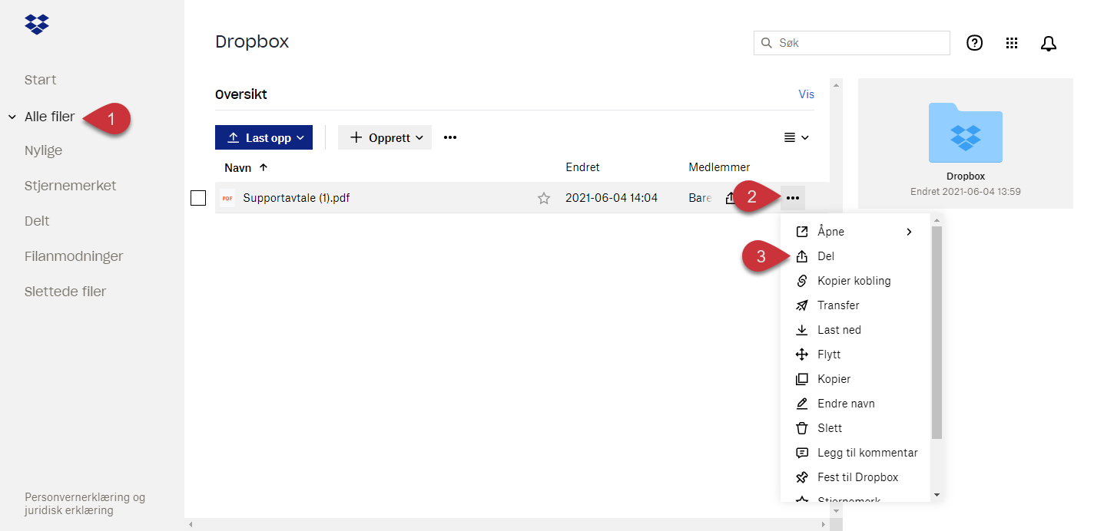The width and height of the screenshot is (1104, 531).
Task: Click the Søk search field
Action: click(x=852, y=43)
